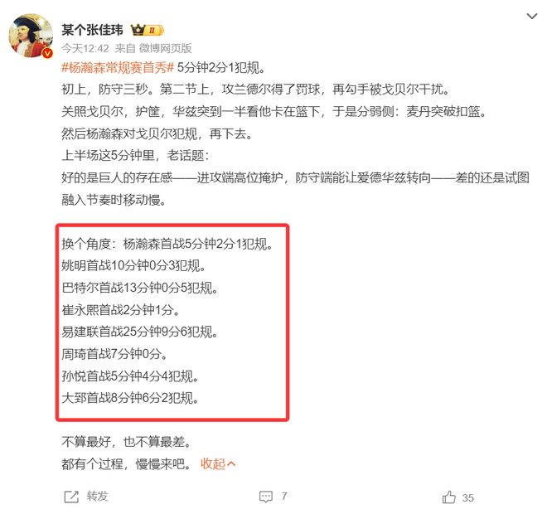Click the comment count 7
547x514 pixels.
tap(284, 496)
